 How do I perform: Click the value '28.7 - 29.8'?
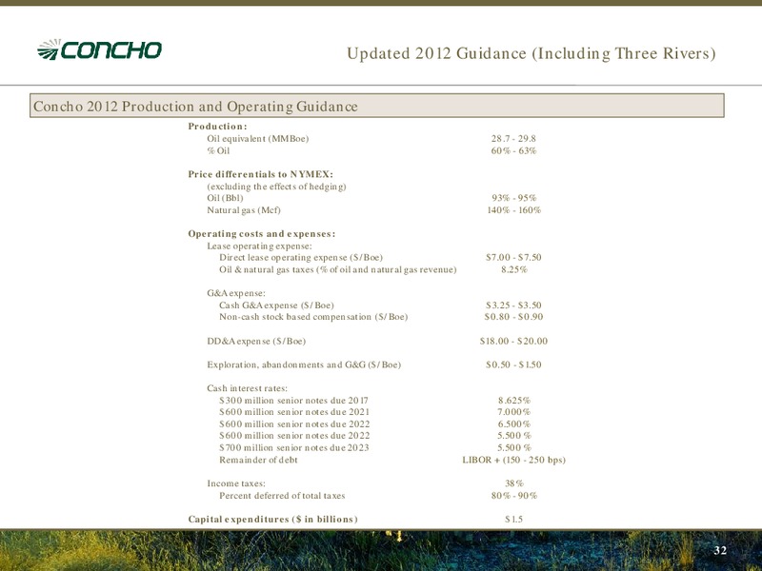tap(513, 138)
